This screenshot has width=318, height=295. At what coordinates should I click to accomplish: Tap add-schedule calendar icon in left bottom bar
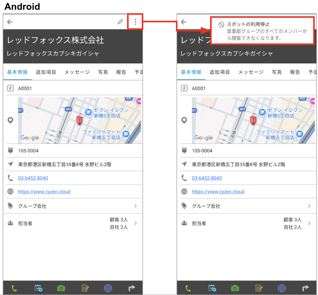click(38, 288)
